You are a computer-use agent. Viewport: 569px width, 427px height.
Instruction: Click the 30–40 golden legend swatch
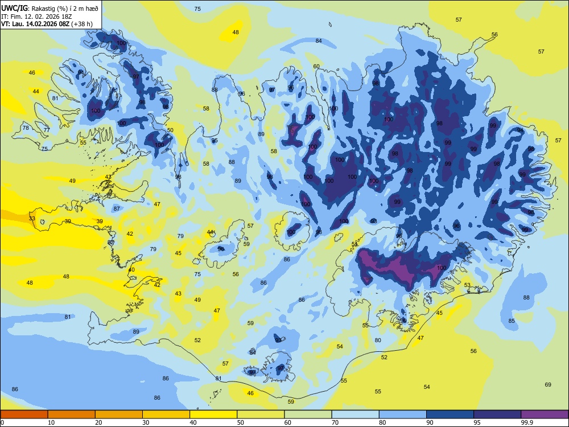(166, 414)
